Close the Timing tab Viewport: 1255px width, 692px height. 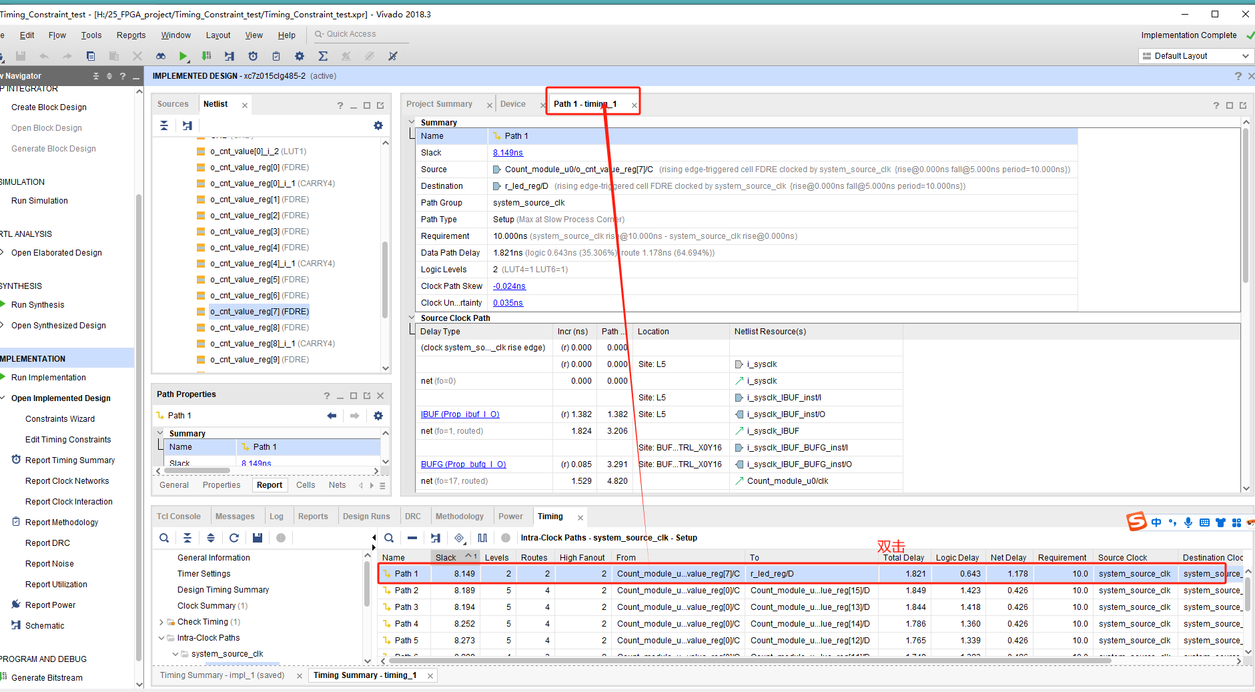pos(580,517)
